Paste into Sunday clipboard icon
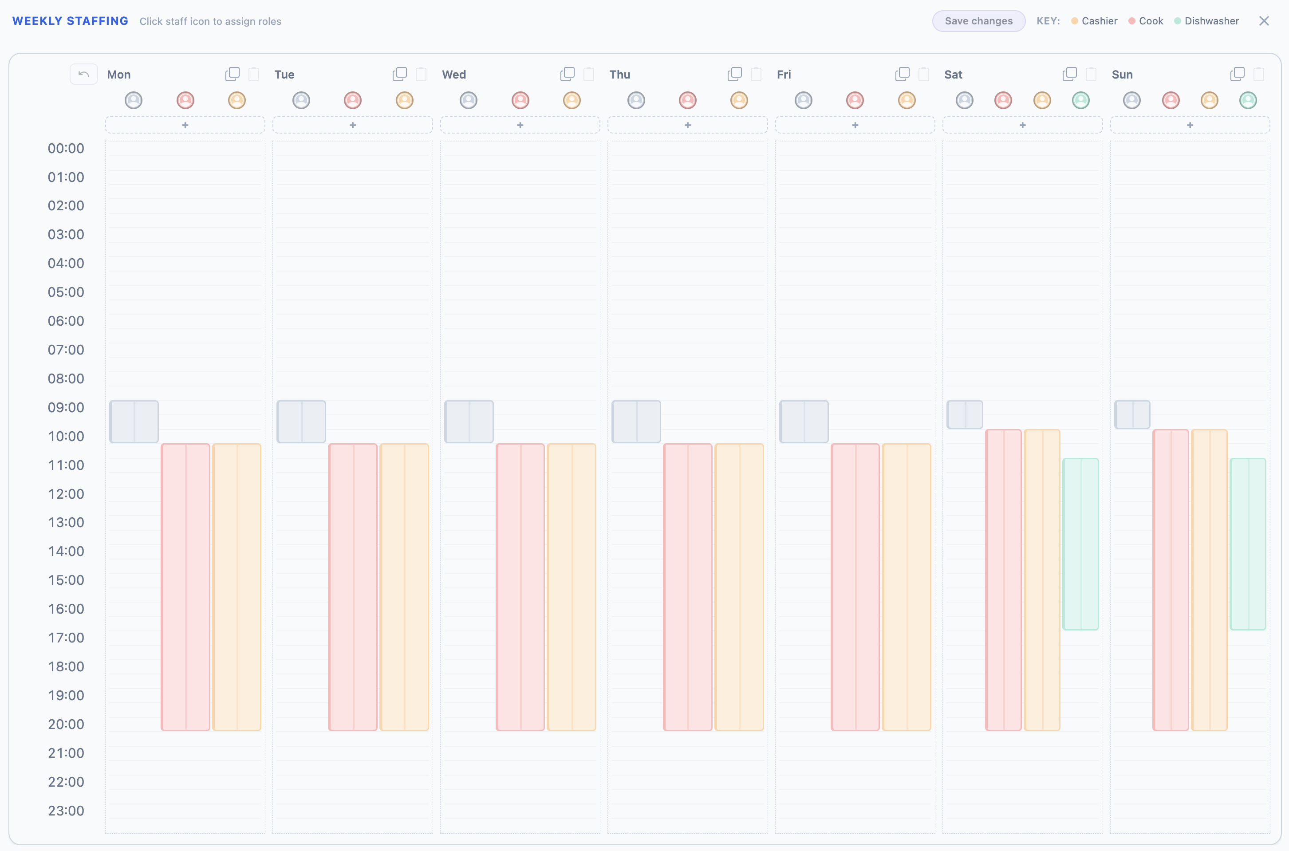Image resolution: width=1289 pixels, height=851 pixels. (1259, 74)
